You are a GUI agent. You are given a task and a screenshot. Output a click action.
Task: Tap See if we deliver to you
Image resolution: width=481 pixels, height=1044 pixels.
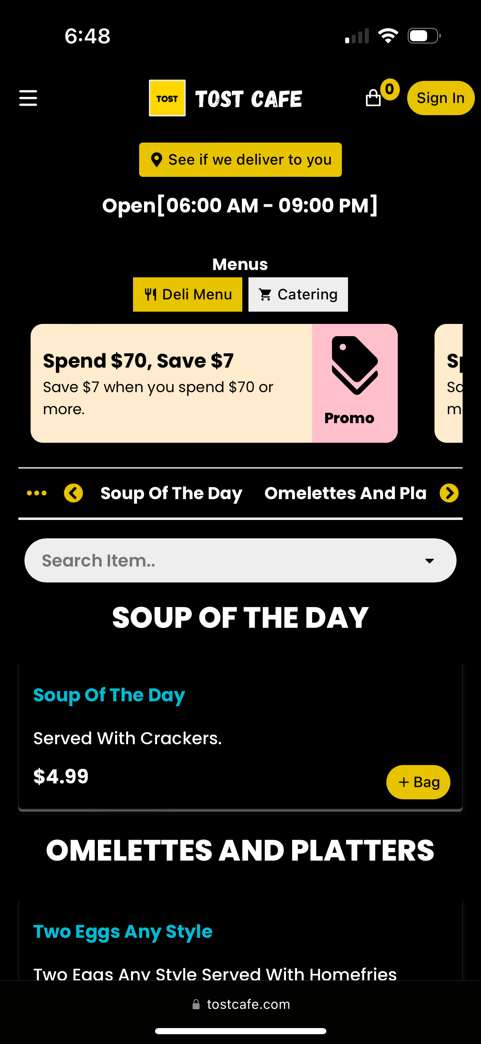240,160
